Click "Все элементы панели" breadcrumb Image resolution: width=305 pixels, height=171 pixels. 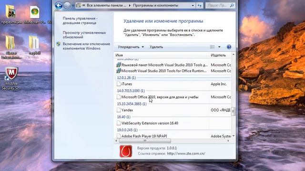point(106,5)
